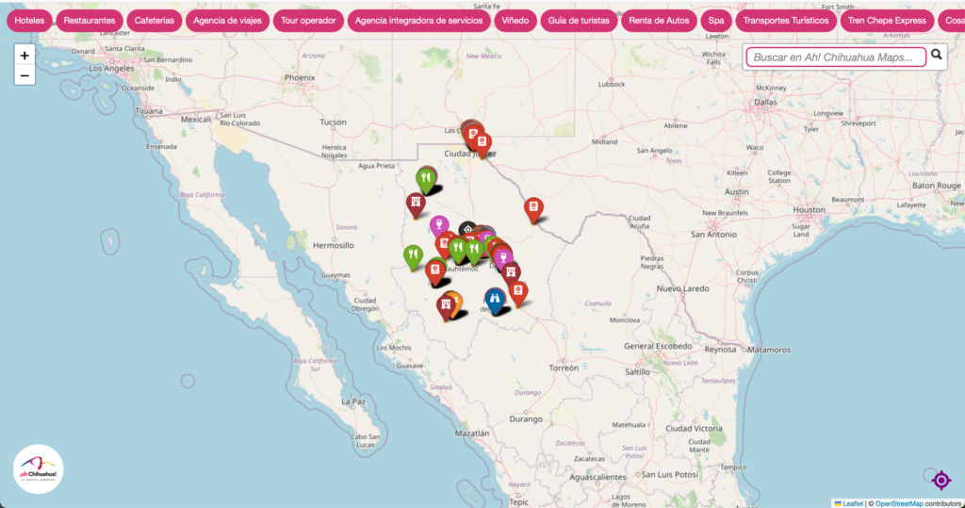
Task: Show Viñedo locations
Action: click(x=515, y=20)
